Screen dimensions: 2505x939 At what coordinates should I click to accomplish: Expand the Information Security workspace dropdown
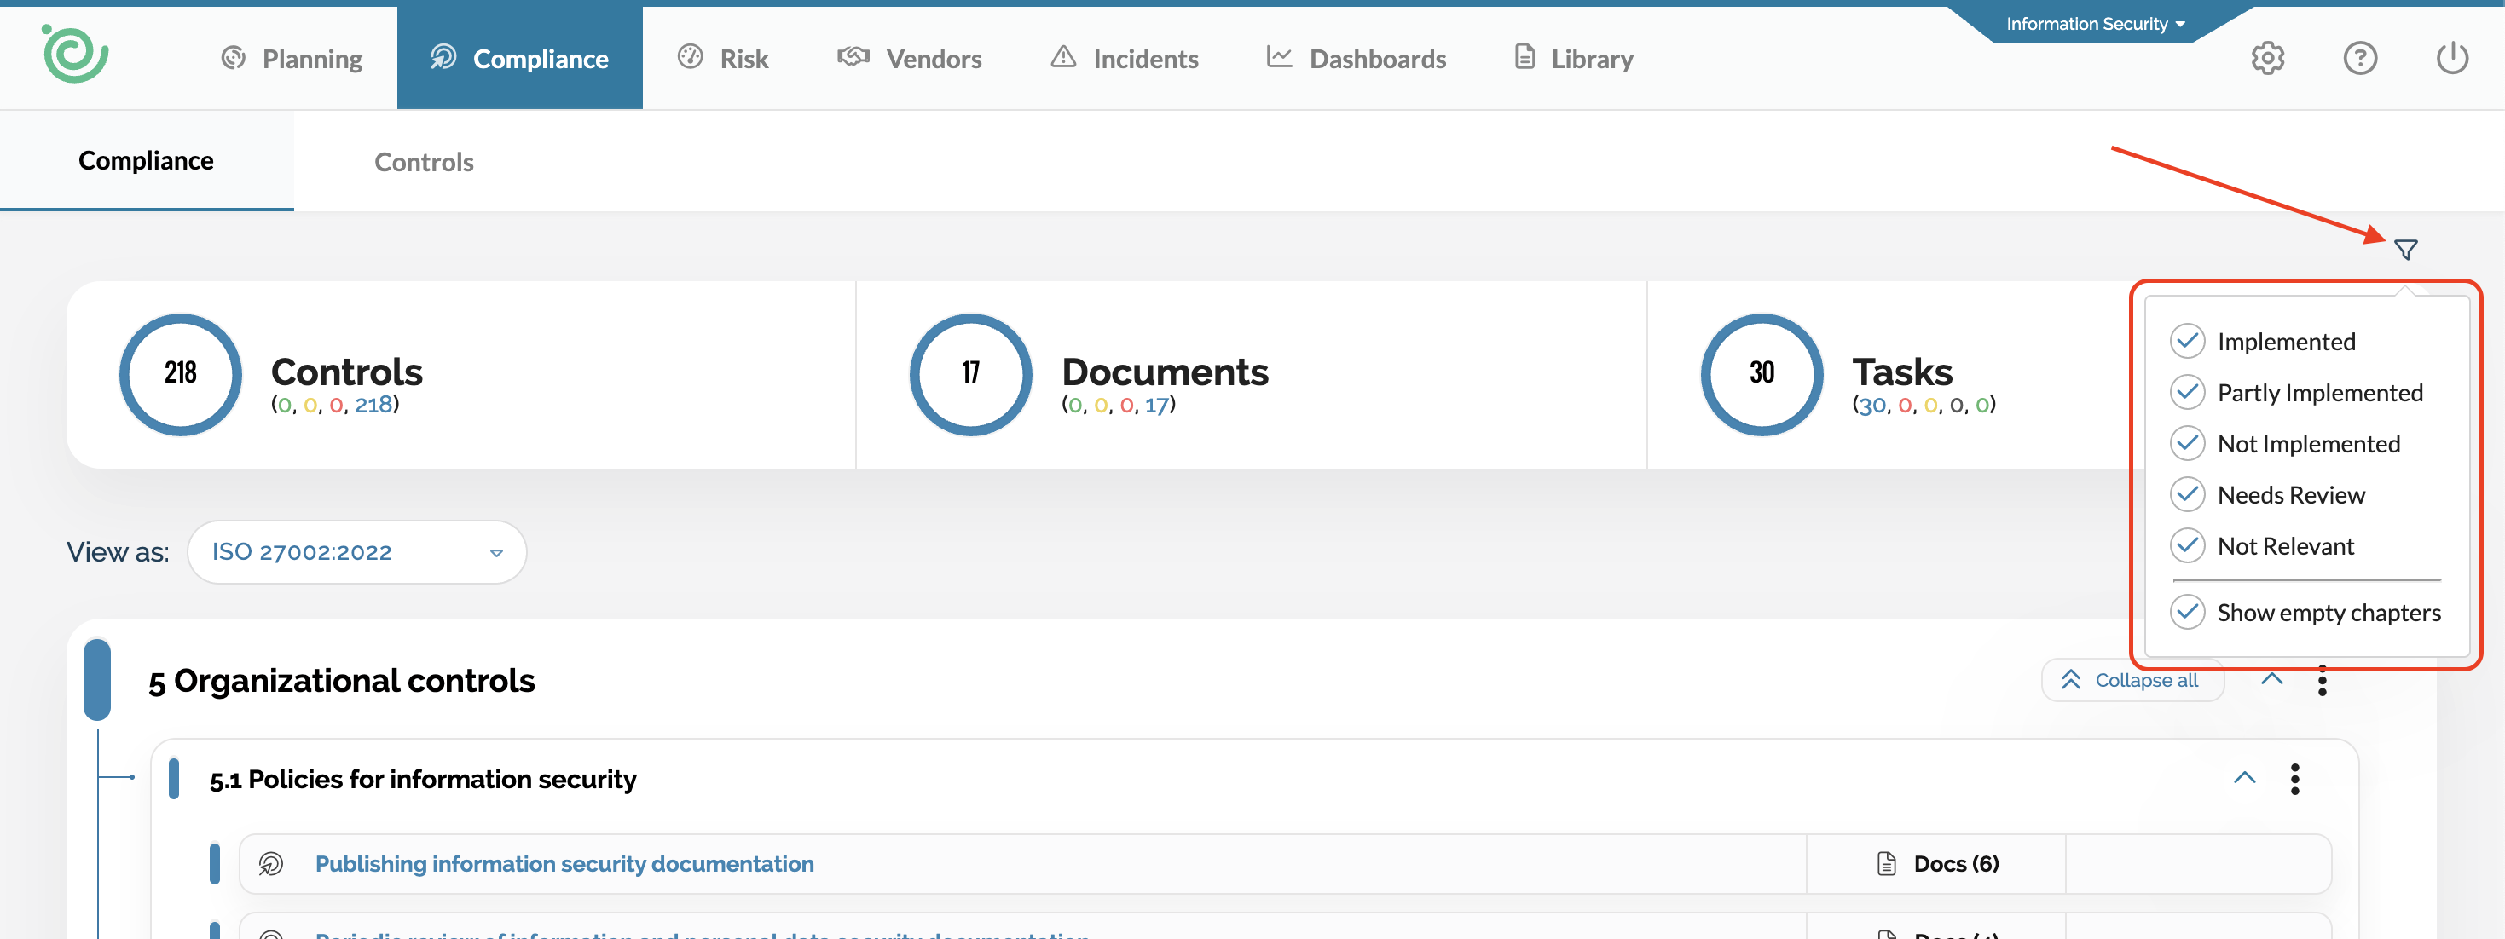click(x=2095, y=25)
